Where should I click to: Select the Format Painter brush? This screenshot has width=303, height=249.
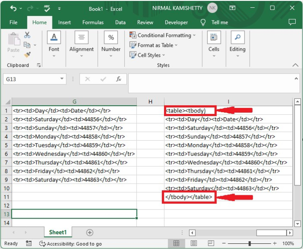pos(27,55)
